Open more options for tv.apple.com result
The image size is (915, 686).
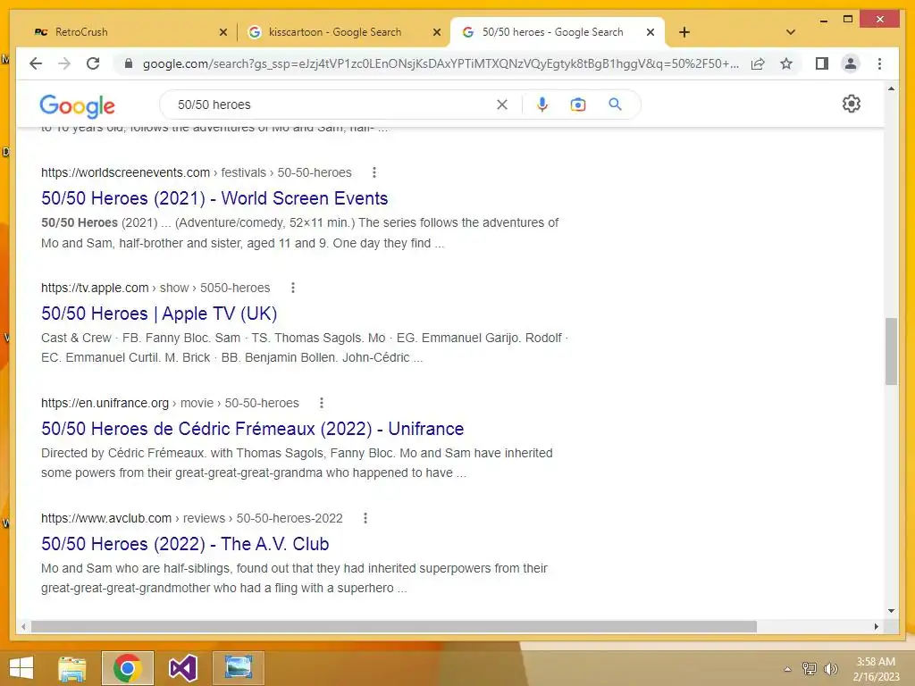(x=293, y=288)
